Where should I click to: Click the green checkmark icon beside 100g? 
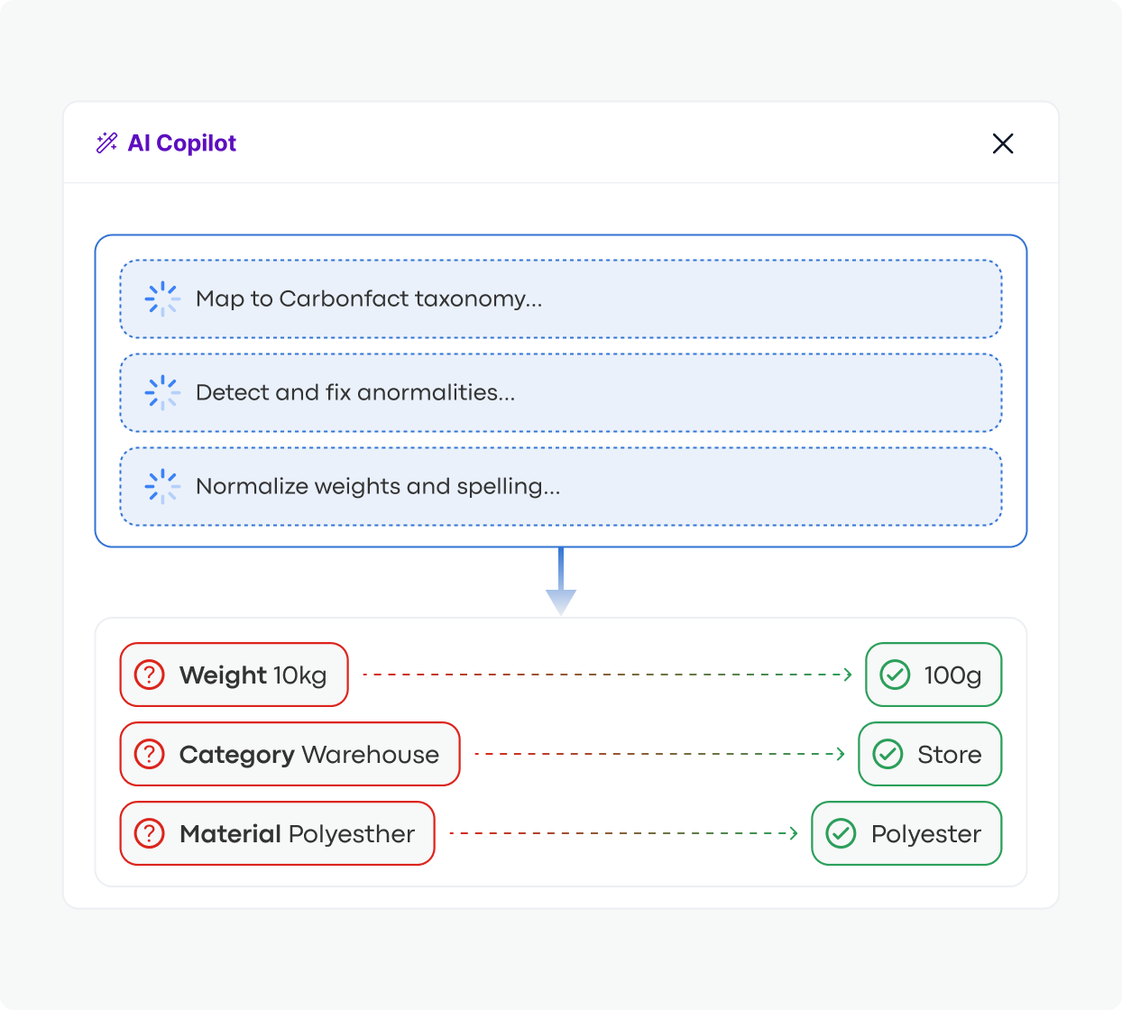coord(896,675)
